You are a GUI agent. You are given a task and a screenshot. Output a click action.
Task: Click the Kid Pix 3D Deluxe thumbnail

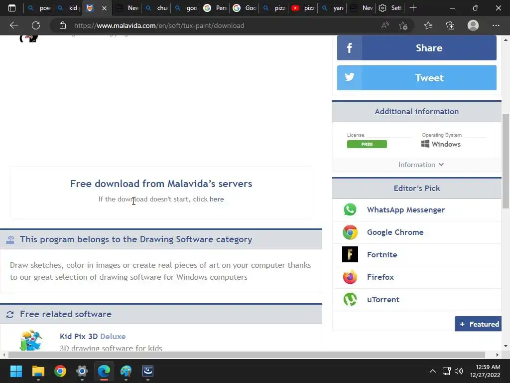[31, 340]
